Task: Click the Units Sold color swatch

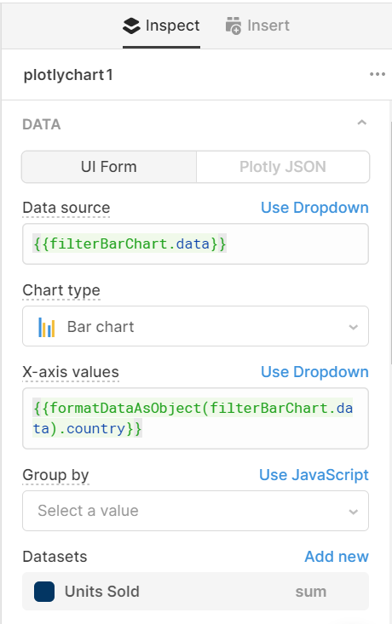Action: (44, 592)
